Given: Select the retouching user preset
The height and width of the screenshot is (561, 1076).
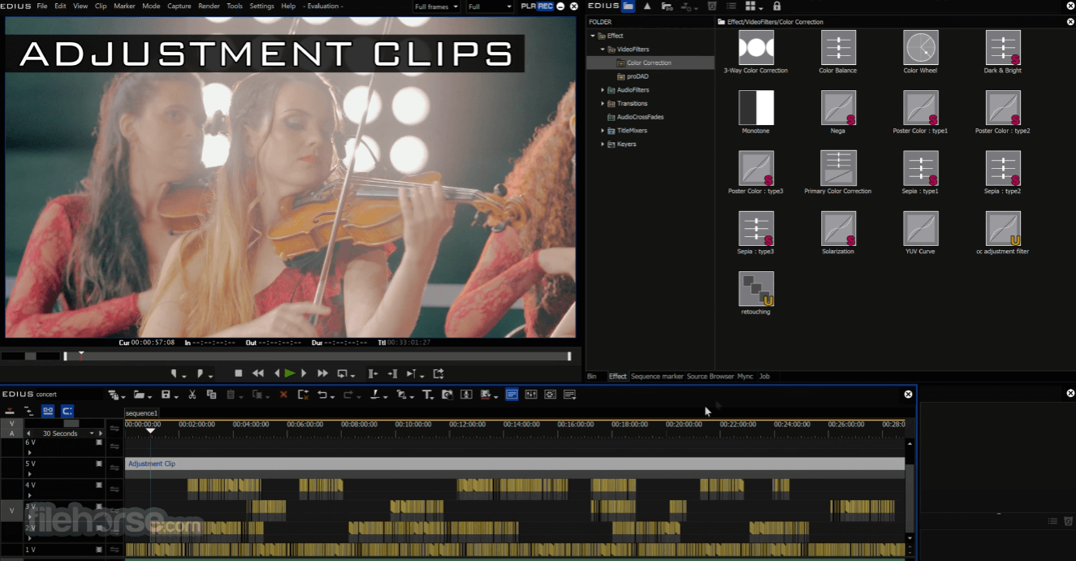Looking at the screenshot, I should pos(756,289).
